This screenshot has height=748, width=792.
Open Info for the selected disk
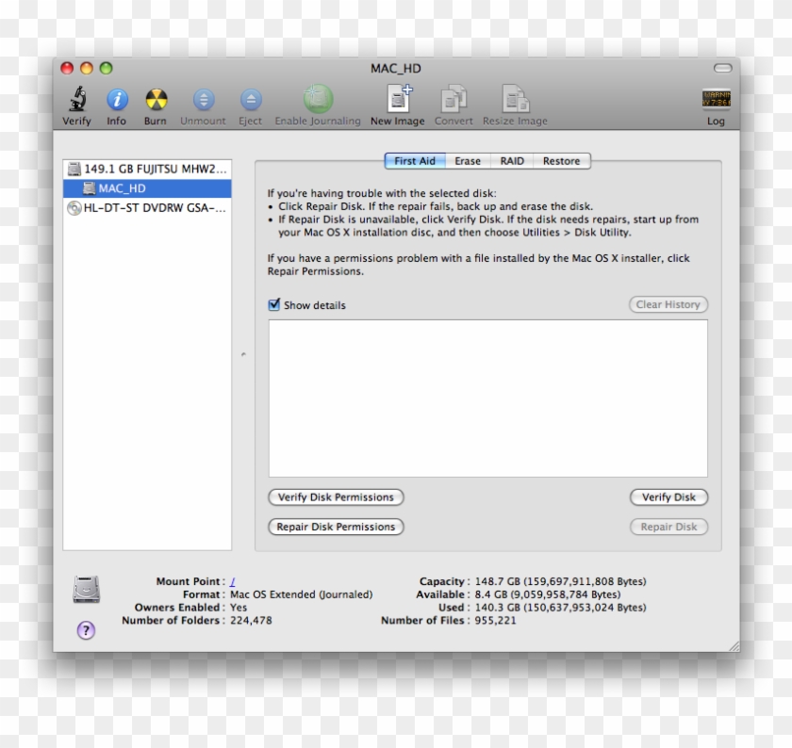[x=117, y=99]
